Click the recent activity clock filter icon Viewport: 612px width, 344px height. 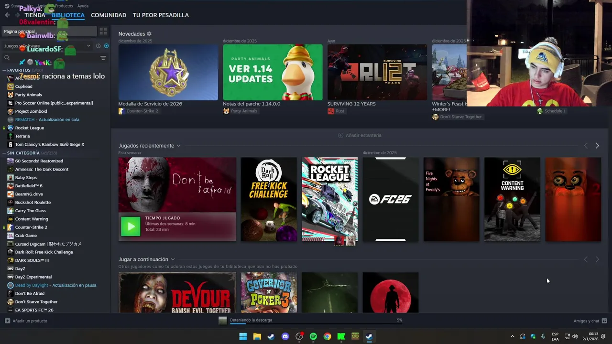click(98, 46)
